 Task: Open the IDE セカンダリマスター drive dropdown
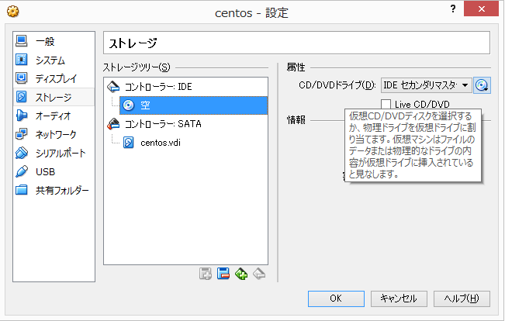point(427,85)
